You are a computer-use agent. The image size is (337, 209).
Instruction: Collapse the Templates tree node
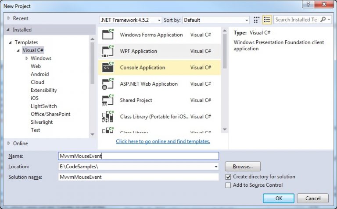(10, 42)
